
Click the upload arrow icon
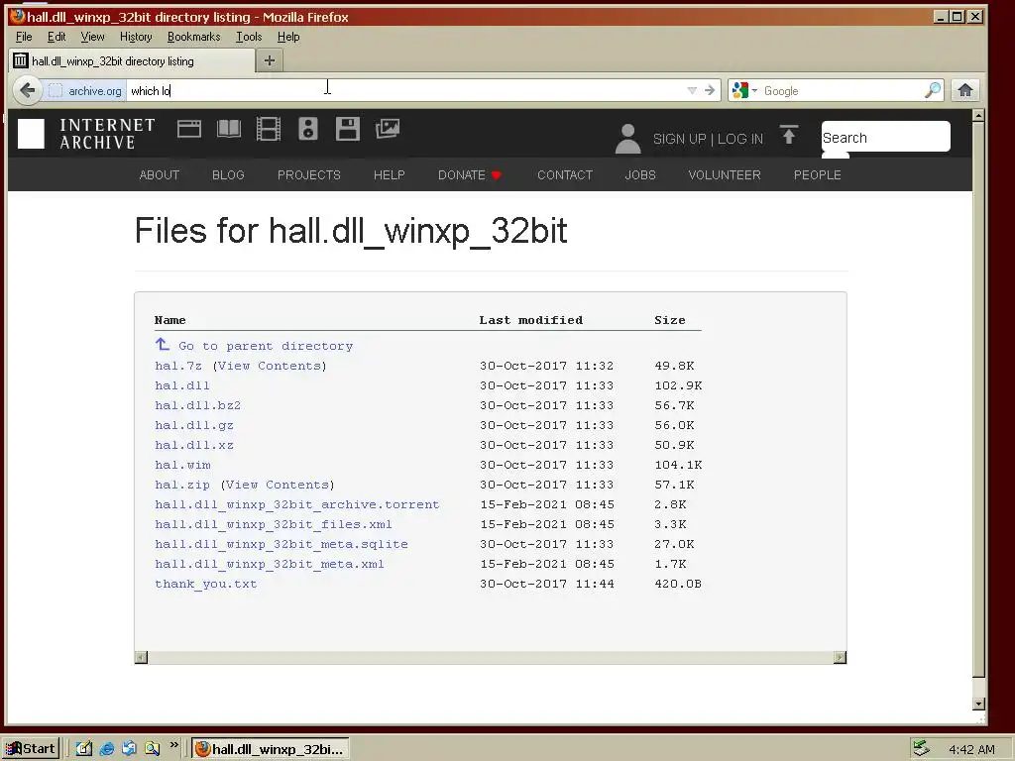[x=788, y=135]
